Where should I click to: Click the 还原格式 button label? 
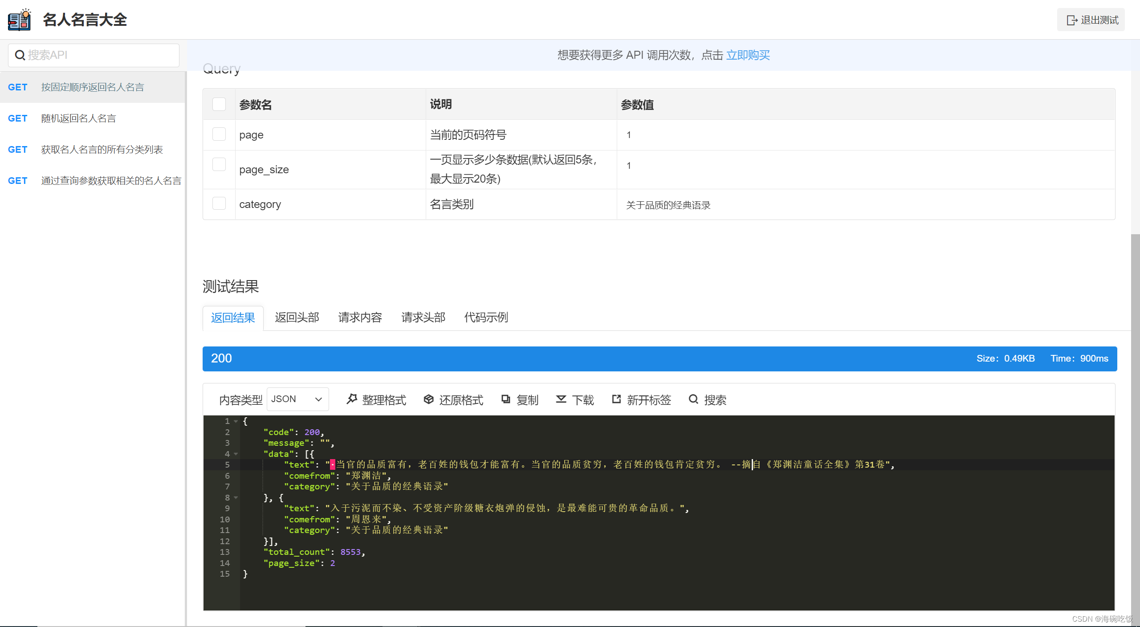(461, 400)
